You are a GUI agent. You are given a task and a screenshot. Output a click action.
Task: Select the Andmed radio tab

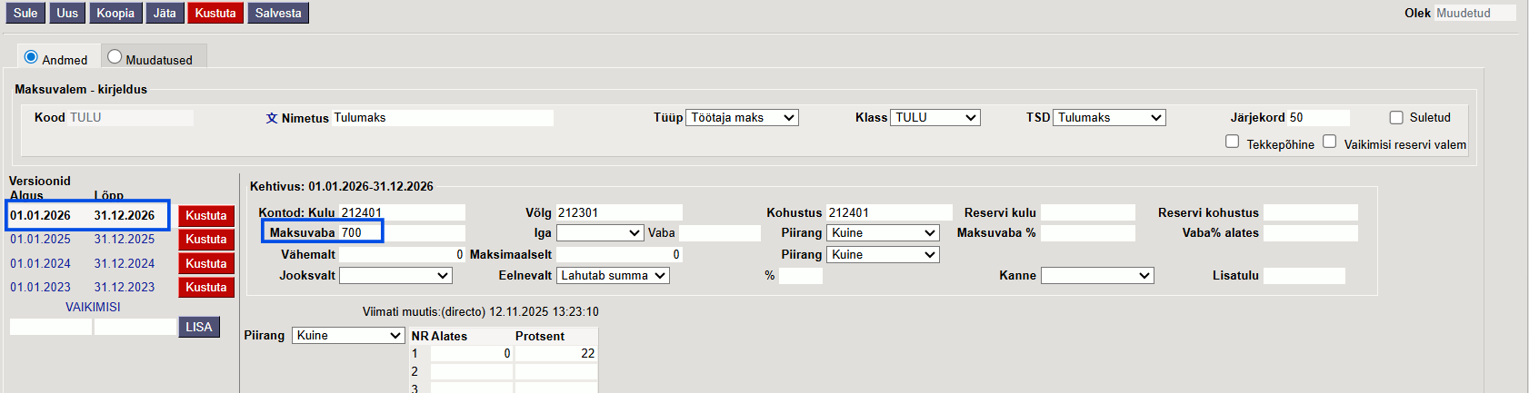[x=31, y=57]
